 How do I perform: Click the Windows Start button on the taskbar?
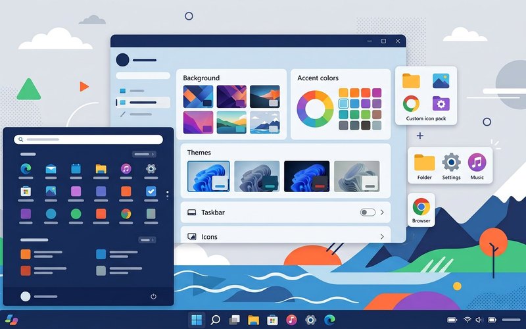pyautogui.click(x=197, y=320)
